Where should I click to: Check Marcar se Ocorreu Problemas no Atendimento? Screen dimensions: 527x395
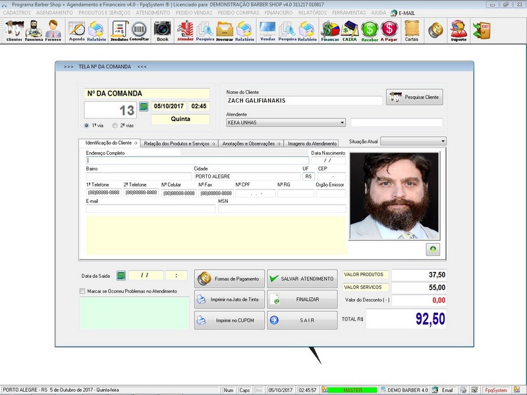click(x=82, y=291)
